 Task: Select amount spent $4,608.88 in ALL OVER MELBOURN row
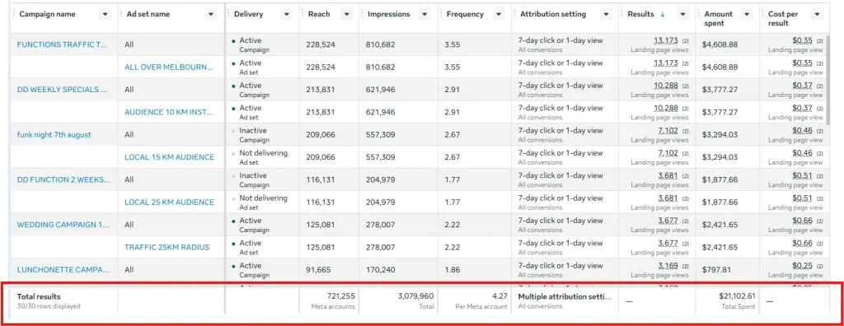[720, 68]
